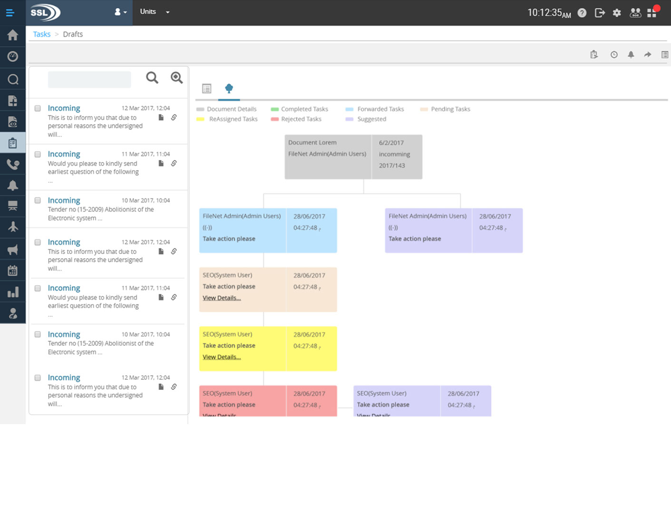Viewport: 671px width, 532px height.
Task: Click the advanced search zoom magnifier icon
Action: pyautogui.click(x=176, y=77)
